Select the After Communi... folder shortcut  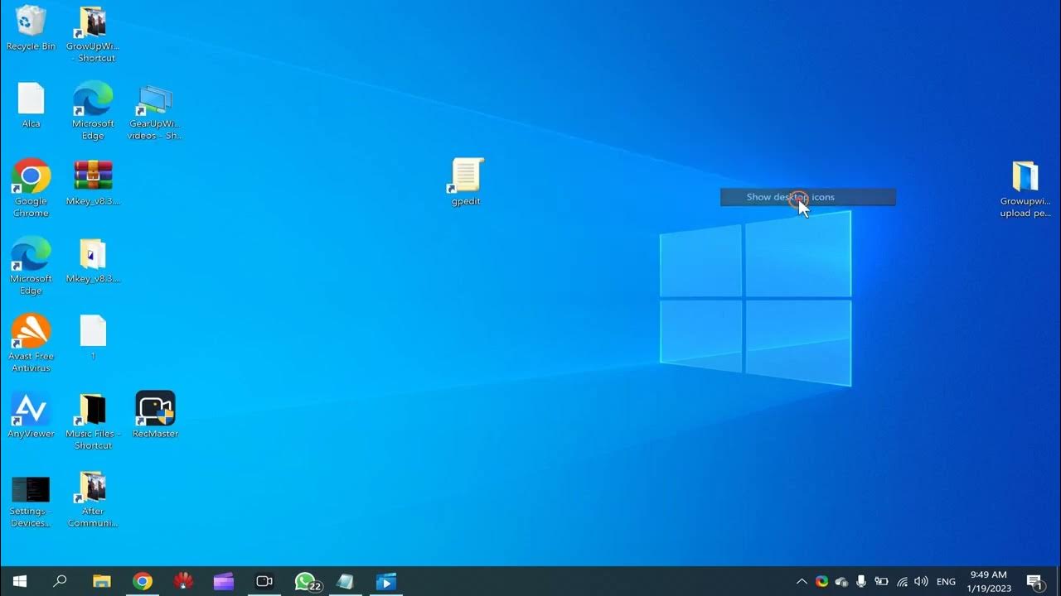tap(93, 499)
